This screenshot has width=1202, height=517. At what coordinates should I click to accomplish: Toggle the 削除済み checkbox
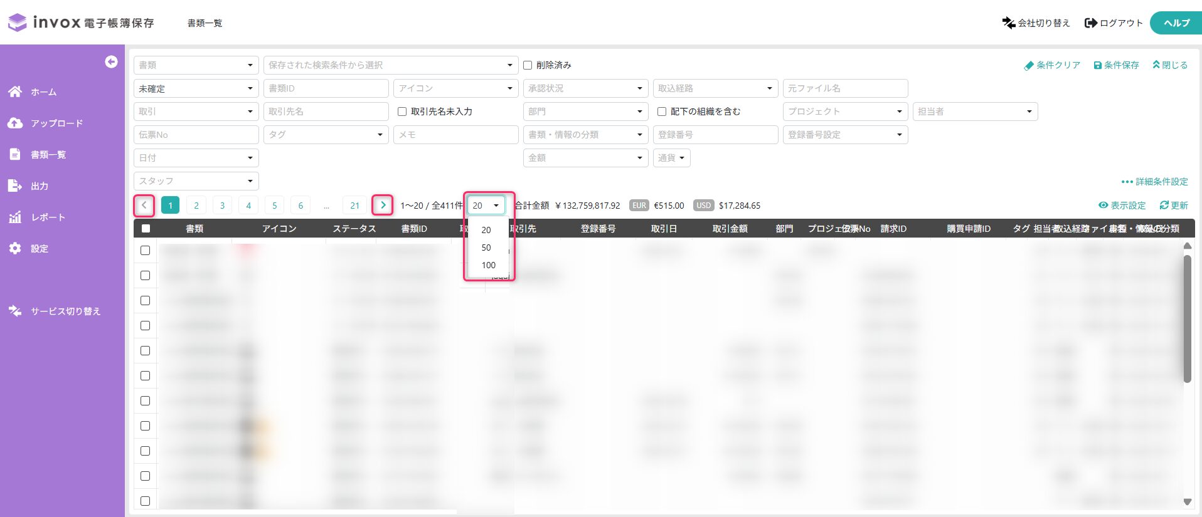528,65
